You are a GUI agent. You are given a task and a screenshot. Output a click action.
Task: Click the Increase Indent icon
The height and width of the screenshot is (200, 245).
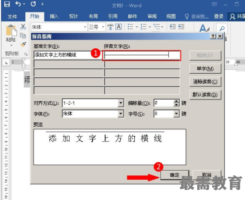[x=181, y=27]
